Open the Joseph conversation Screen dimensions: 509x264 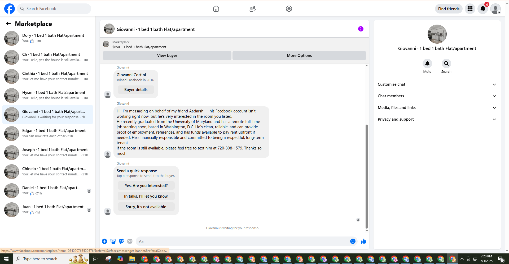coord(48,153)
